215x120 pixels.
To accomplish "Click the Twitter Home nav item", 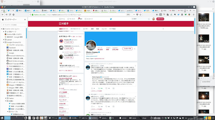I will point(62,19).
